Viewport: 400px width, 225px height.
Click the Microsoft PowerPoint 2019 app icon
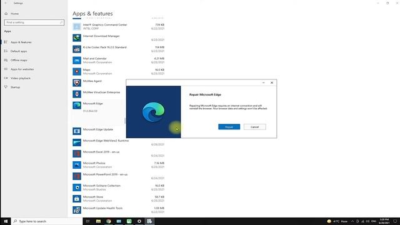tap(77, 176)
